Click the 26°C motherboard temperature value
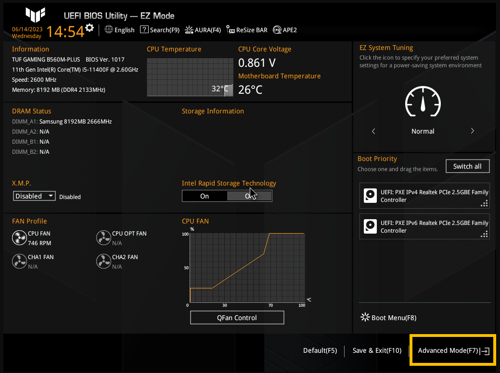This screenshot has height=373, width=500. point(250,89)
